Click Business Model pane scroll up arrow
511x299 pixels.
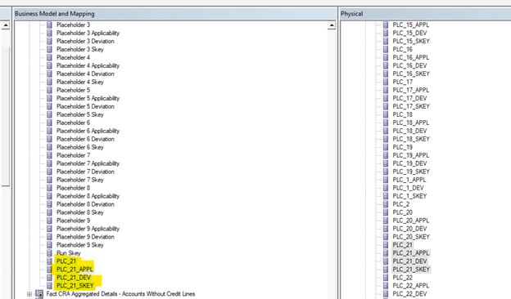click(x=332, y=25)
